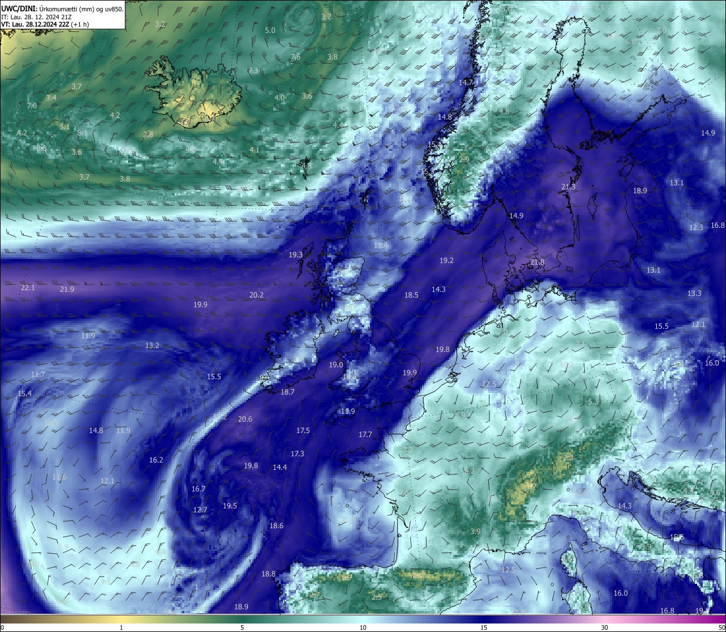The height and width of the screenshot is (632, 726).
Task: Click the 3.9 value over southern France
Action: (x=475, y=532)
